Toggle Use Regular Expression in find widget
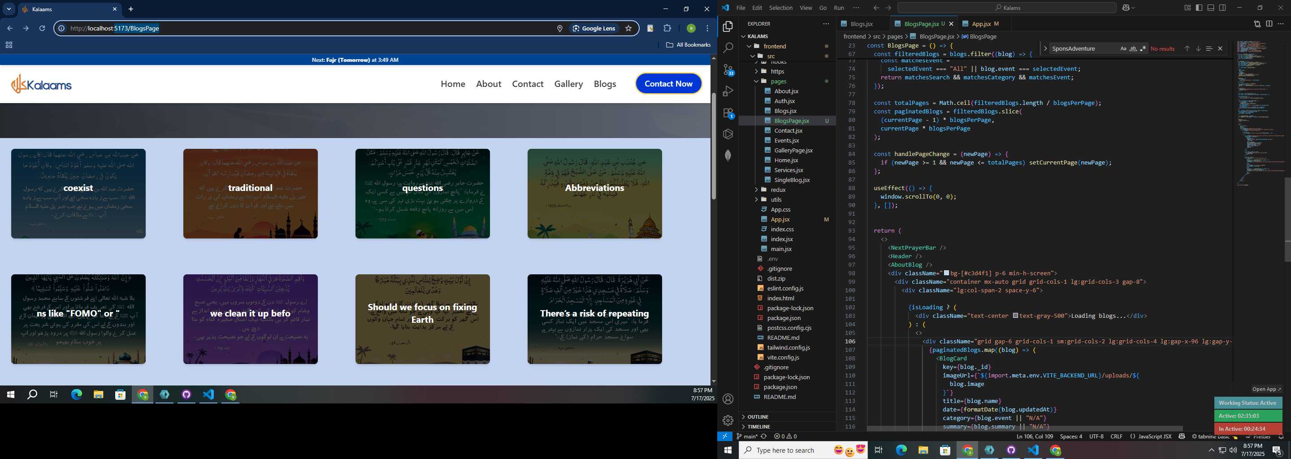The width and height of the screenshot is (1291, 459). [x=1143, y=48]
